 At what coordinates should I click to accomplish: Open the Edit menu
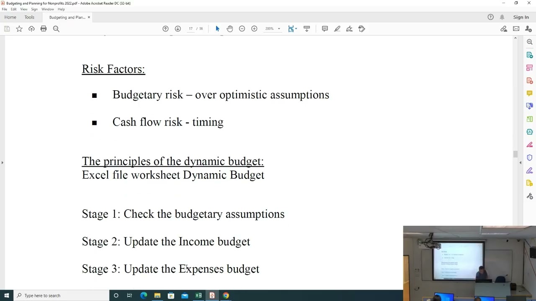(x=14, y=9)
